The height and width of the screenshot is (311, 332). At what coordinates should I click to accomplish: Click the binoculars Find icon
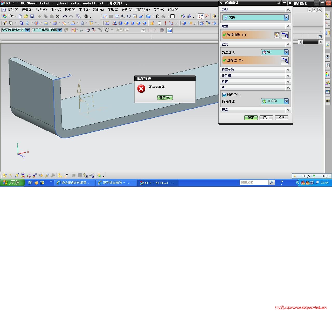tap(86, 16)
